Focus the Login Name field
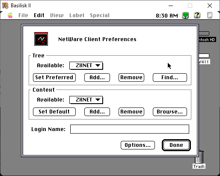Image resolution: width=220 pixels, height=176 pixels. click(x=130, y=129)
